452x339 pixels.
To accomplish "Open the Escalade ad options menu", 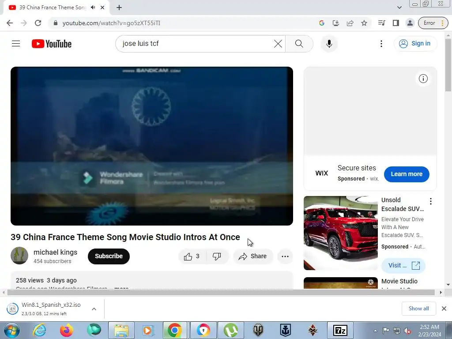I will 431,201.
